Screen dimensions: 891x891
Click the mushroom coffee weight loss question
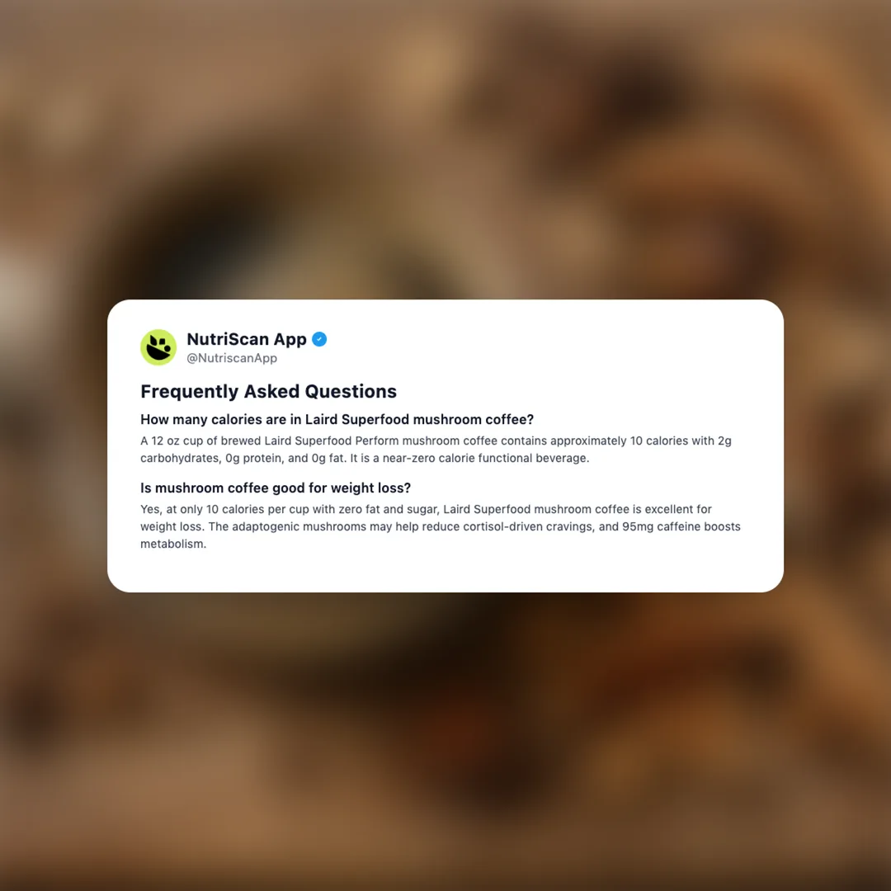(276, 488)
